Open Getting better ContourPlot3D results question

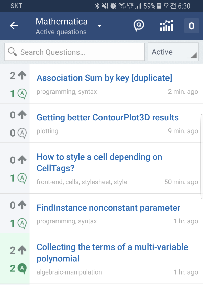point(108,117)
